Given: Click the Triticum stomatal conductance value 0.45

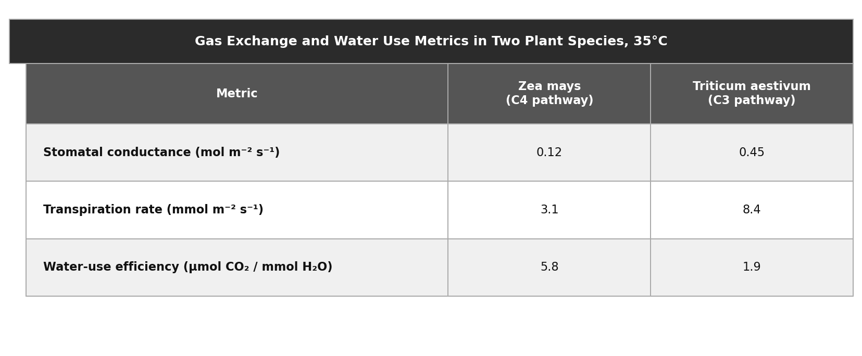Looking at the screenshot, I should (x=751, y=153).
